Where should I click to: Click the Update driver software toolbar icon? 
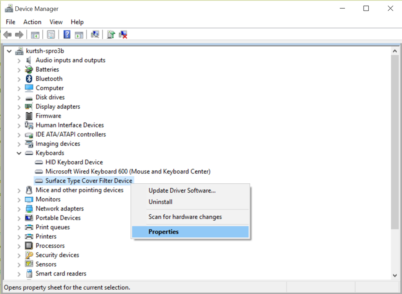click(x=111, y=35)
